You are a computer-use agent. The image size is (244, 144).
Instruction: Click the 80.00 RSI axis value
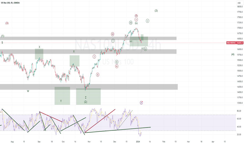click(239, 111)
